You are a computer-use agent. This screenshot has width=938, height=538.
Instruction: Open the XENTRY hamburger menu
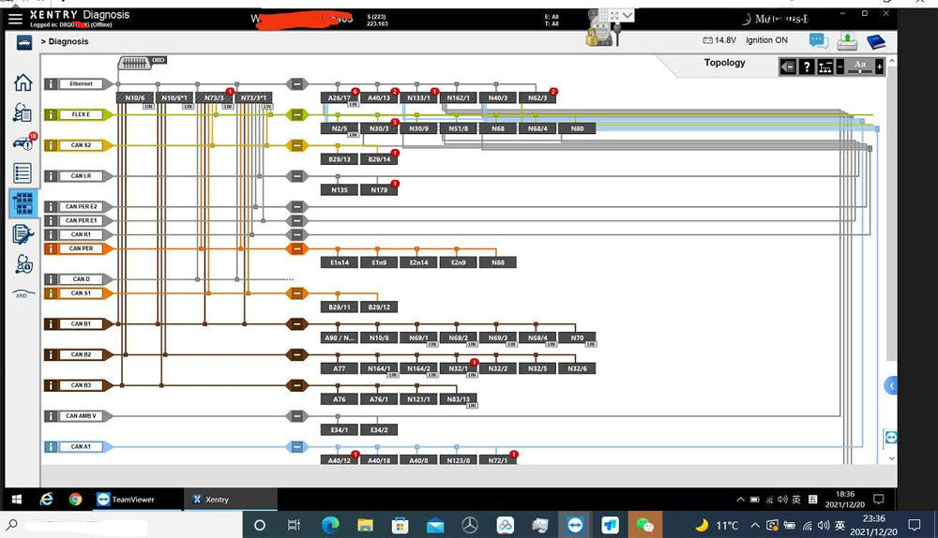(16, 18)
